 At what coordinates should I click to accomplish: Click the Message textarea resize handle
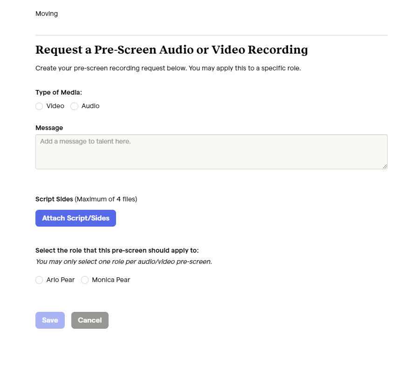tap(385, 166)
